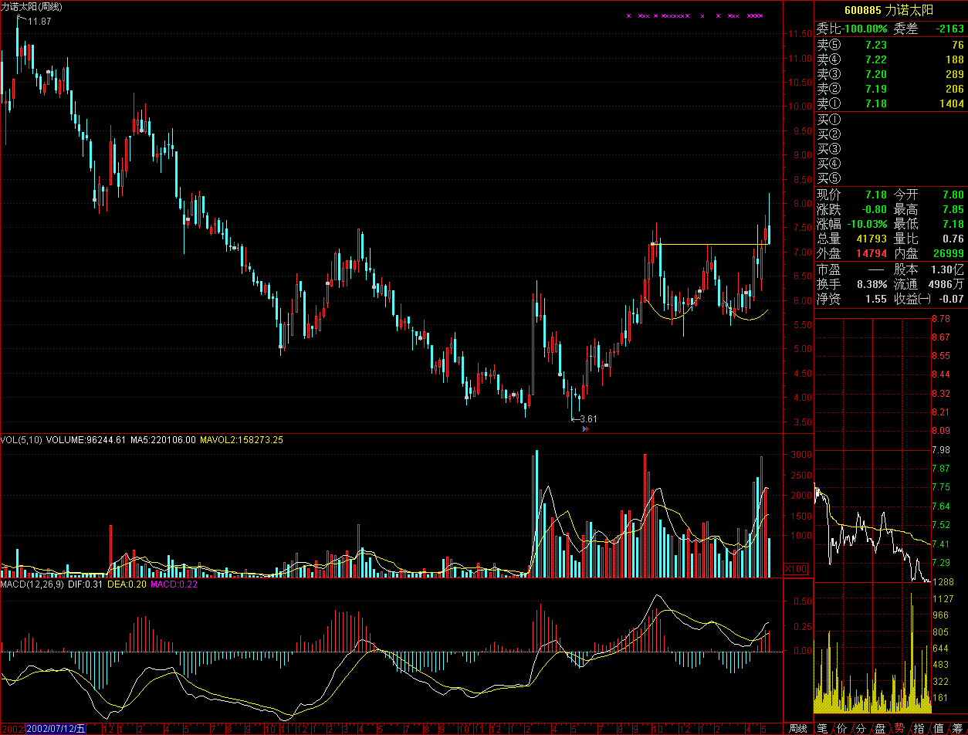Click the 内盘 value 26999
The width and height of the screenshot is (968, 735).
949,253
